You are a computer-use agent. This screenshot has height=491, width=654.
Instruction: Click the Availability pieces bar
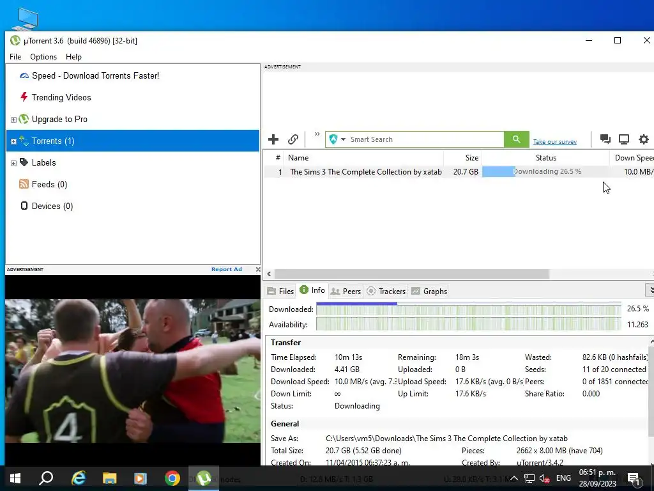click(468, 324)
